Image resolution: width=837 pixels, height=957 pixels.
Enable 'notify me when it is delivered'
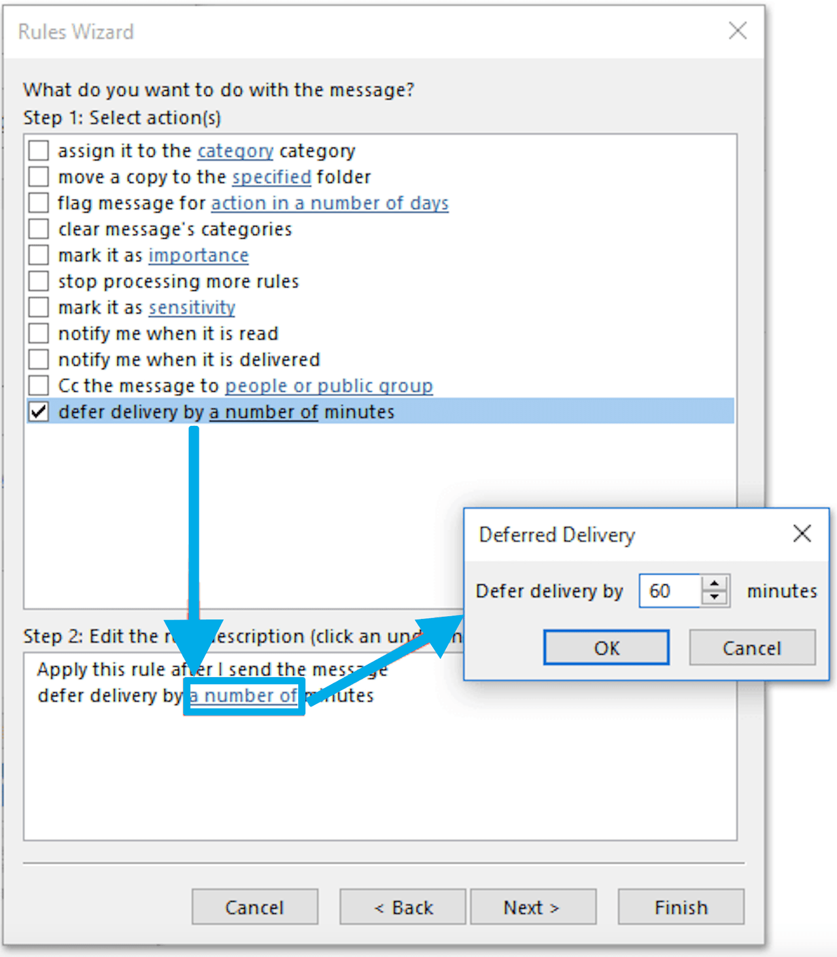(x=37, y=358)
